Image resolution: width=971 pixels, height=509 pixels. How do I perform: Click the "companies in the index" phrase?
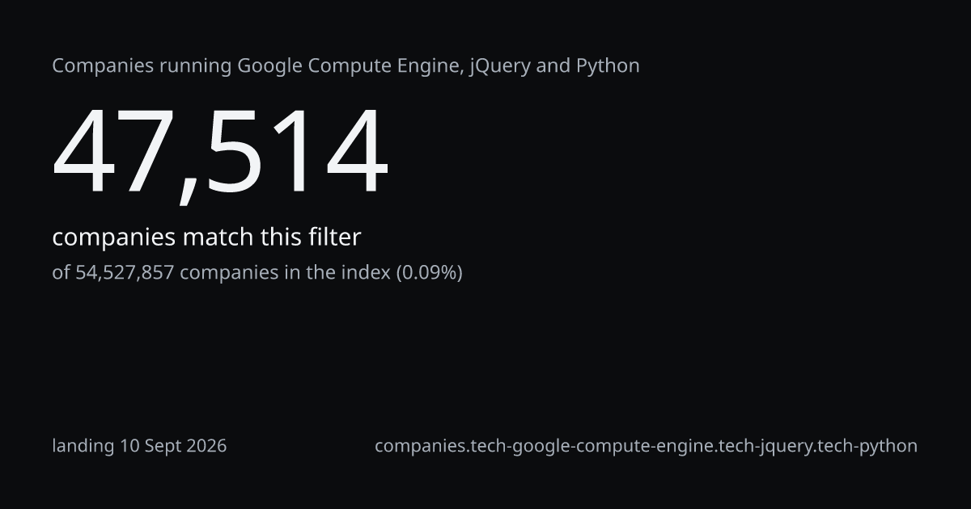[285, 272]
